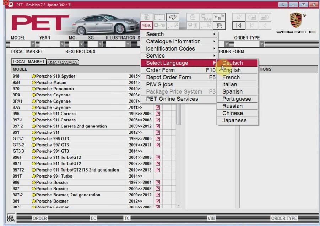Click the PAG monitor toolbar icon

pyautogui.click(x=206, y=17)
